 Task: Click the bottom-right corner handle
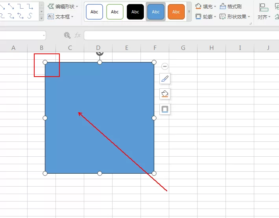click(154, 173)
